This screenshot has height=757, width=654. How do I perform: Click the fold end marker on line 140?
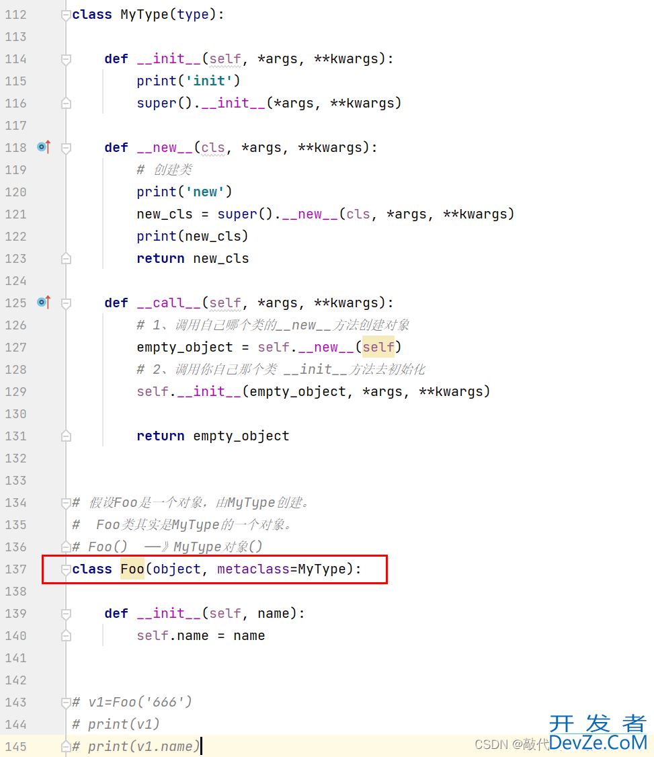click(66, 636)
